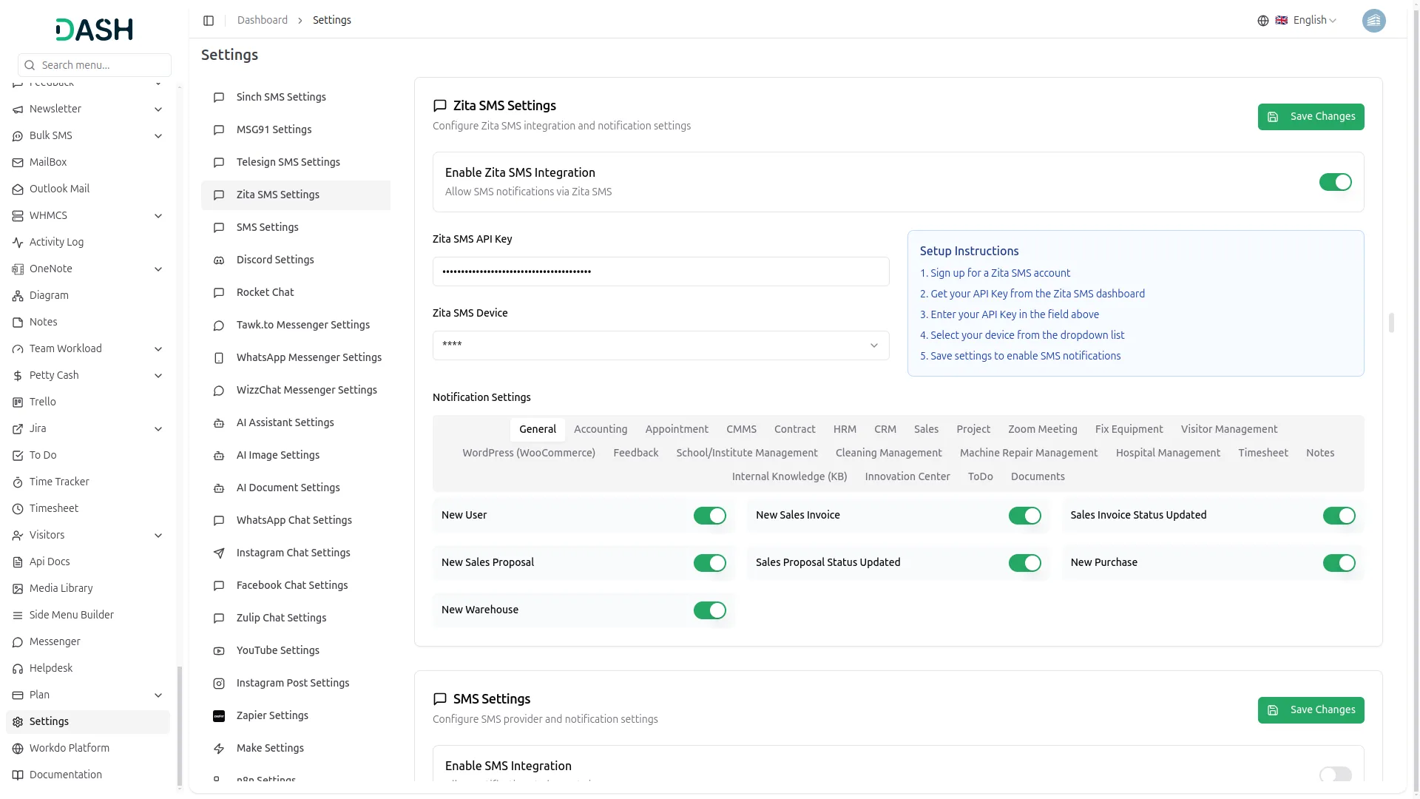The image size is (1420, 799).
Task: Click the Documentation book icon
Action: 18,775
